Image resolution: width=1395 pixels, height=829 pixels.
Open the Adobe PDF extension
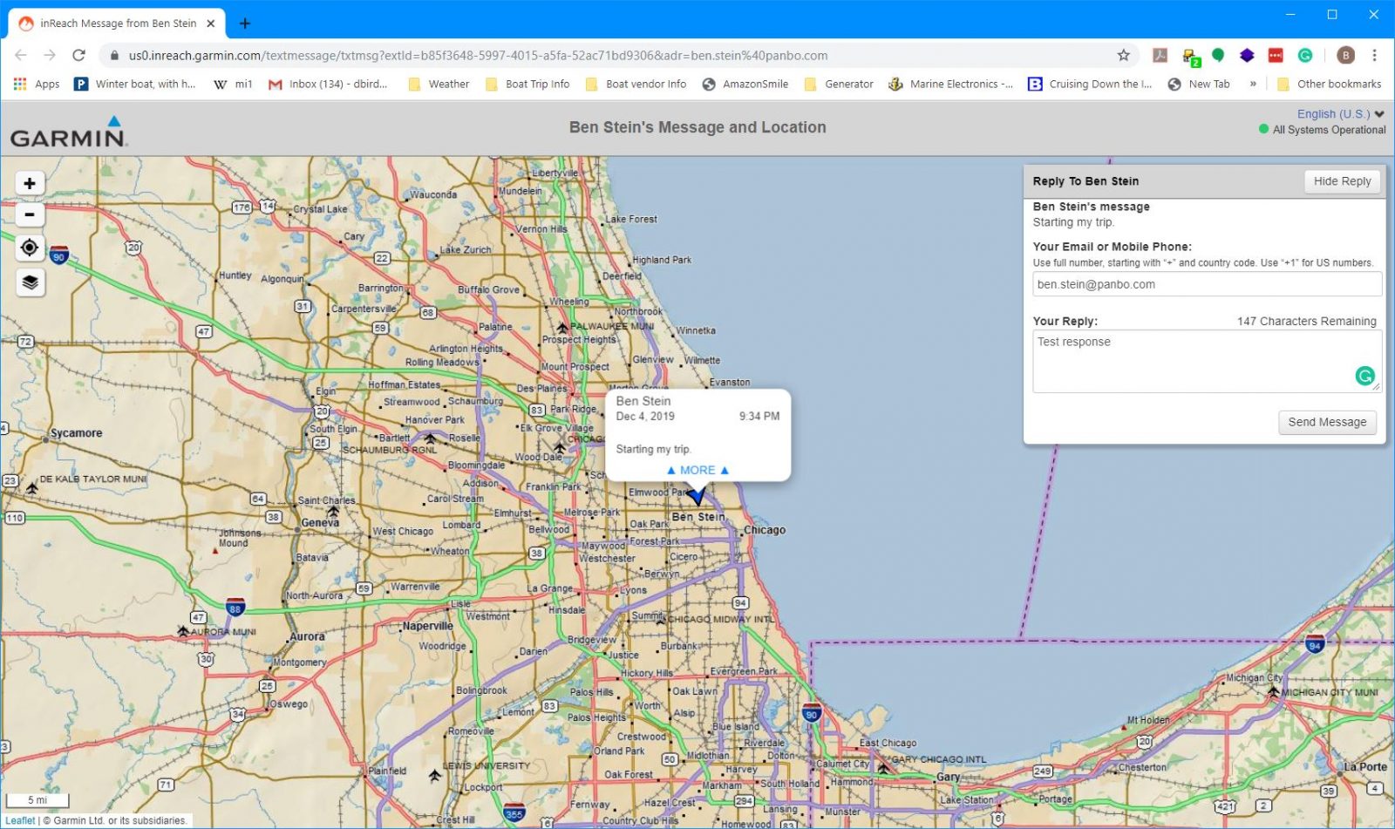click(x=1160, y=55)
